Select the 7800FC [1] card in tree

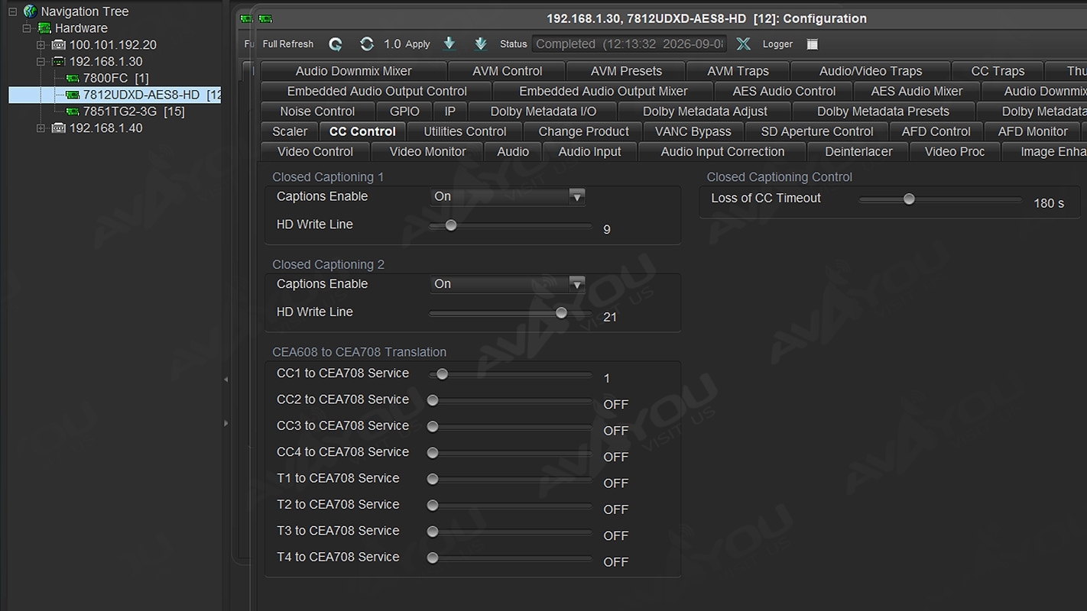tap(107, 78)
